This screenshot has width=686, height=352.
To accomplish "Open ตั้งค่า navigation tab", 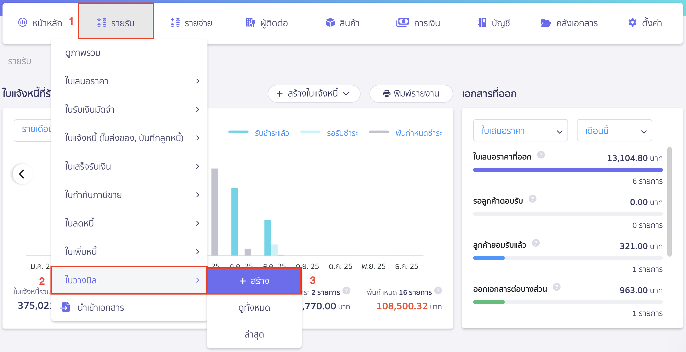I will coord(645,23).
